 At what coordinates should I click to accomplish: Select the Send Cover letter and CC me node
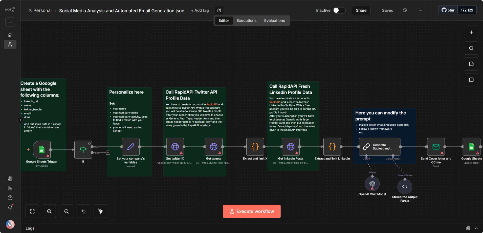click(x=436, y=147)
